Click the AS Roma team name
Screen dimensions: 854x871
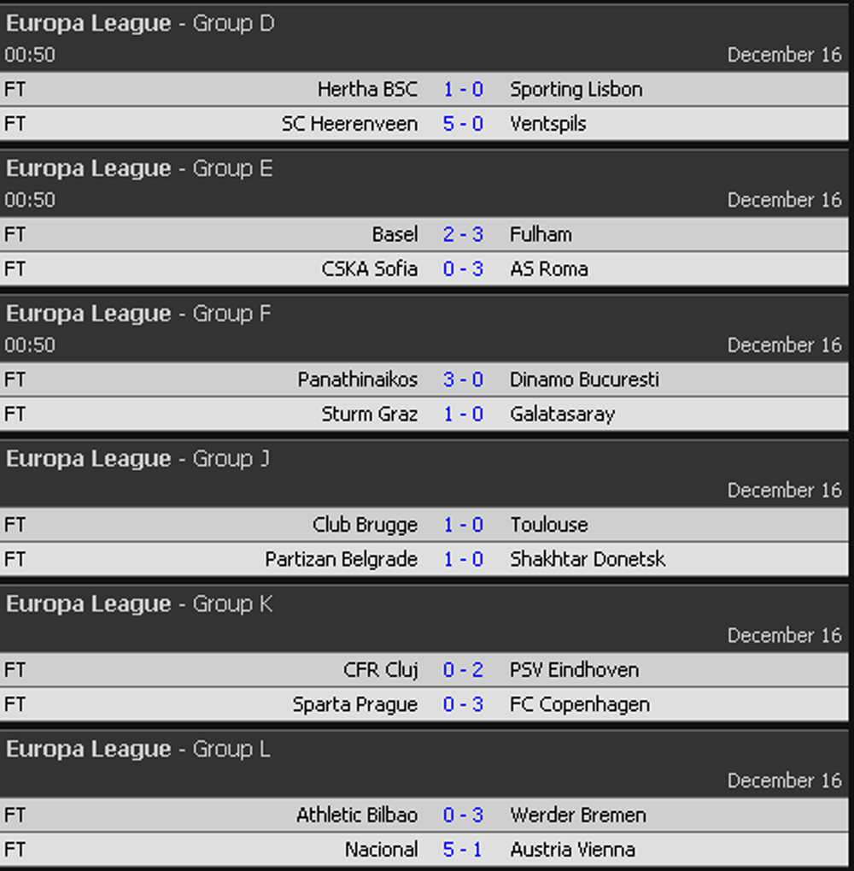548,269
